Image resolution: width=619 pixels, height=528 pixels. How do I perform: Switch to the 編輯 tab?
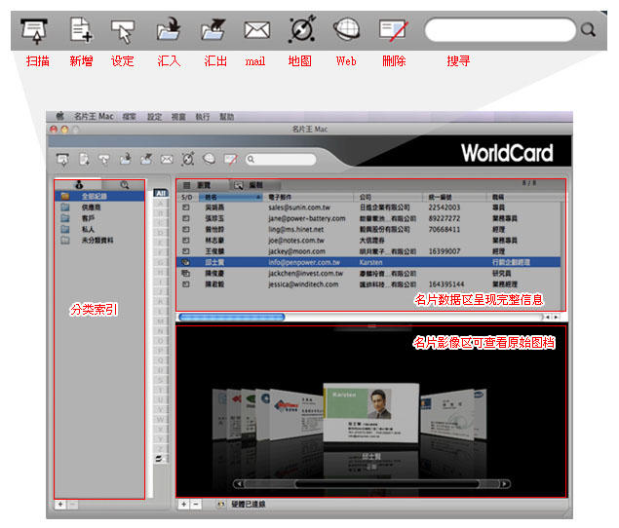[255, 185]
